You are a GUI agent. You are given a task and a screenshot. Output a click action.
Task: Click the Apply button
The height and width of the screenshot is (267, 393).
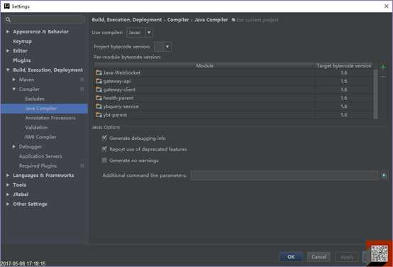pos(347,257)
